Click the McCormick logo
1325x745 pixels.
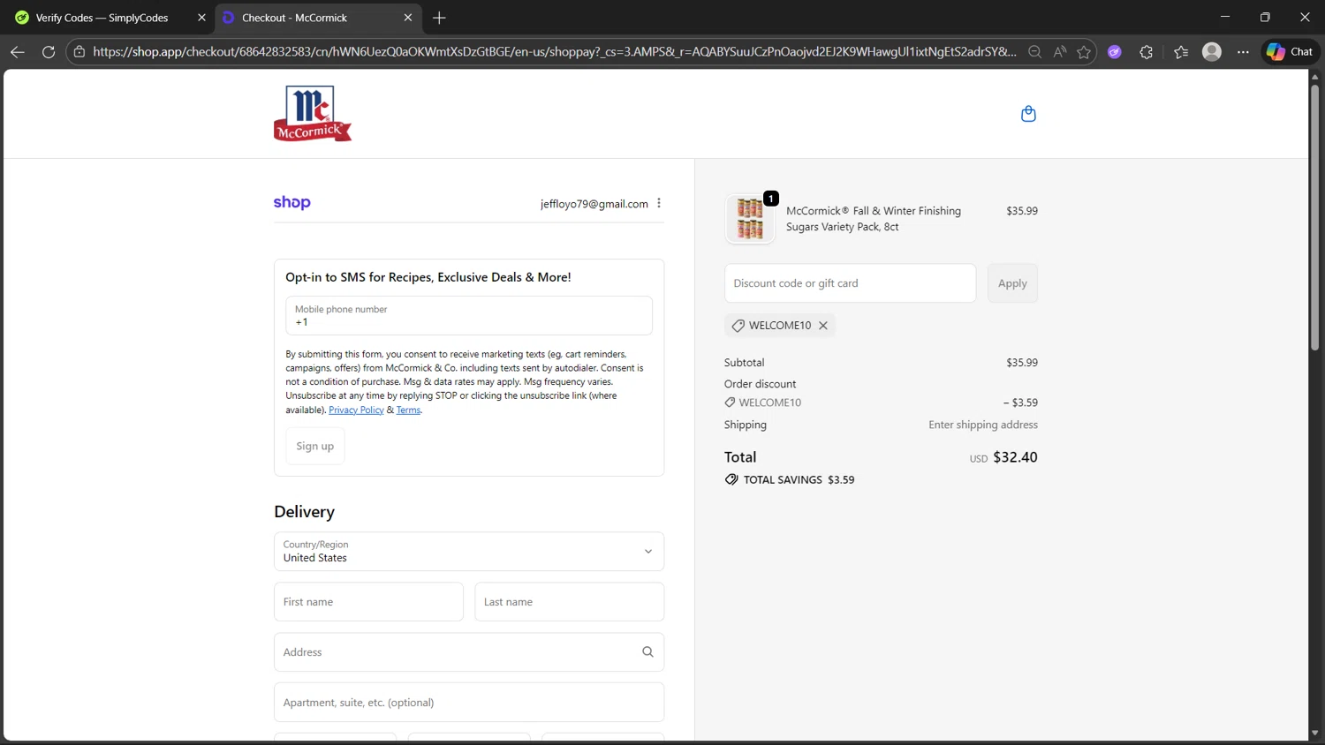click(x=313, y=113)
